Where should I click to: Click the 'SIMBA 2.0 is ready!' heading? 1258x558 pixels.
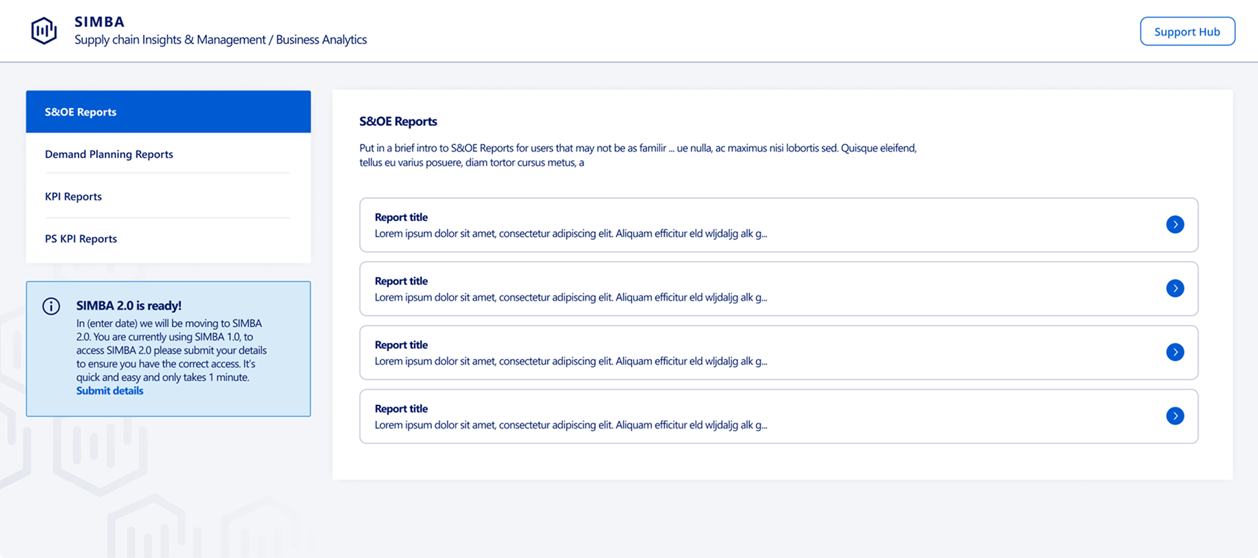pos(129,305)
